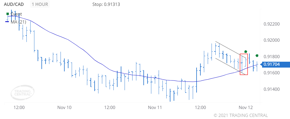Click the © 2021 TRADING CENTRAL copyright text
The width and height of the screenshot is (290, 119).
(241, 115)
